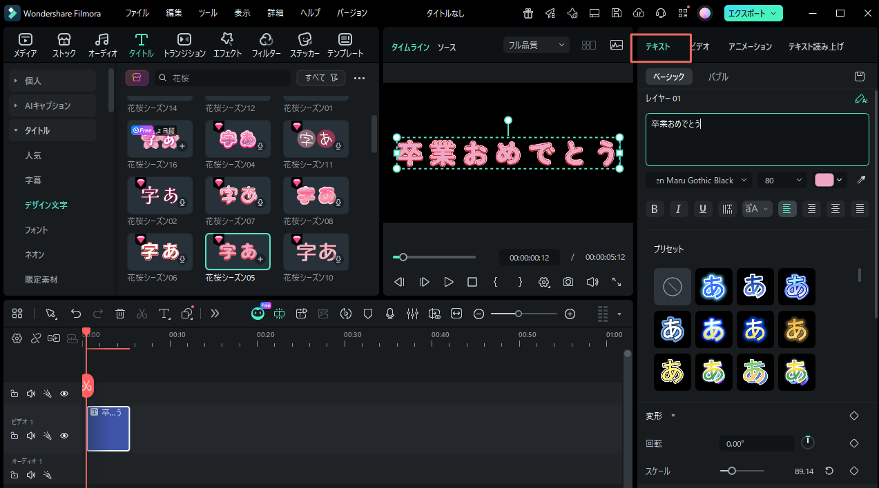Click the undo arrow in timeline toolbar
Screen dimensions: 879x488
(x=76, y=314)
